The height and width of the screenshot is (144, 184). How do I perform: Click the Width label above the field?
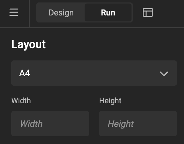click(x=21, y=100)
